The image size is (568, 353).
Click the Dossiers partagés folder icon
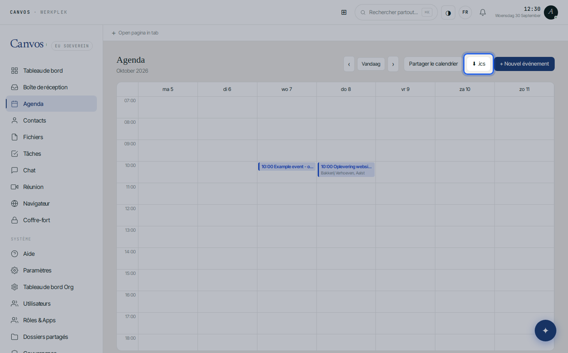[x=15, y=337]
